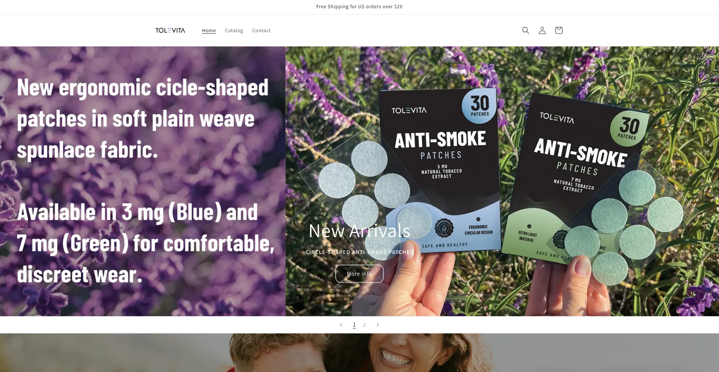
Task: Open the Catalog menu item
Action: [x=234, y=30]
